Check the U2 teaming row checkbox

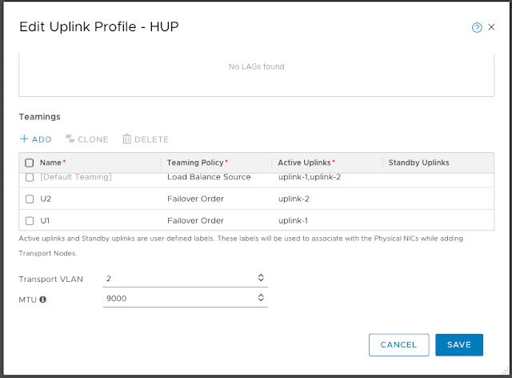coord(30,199)
